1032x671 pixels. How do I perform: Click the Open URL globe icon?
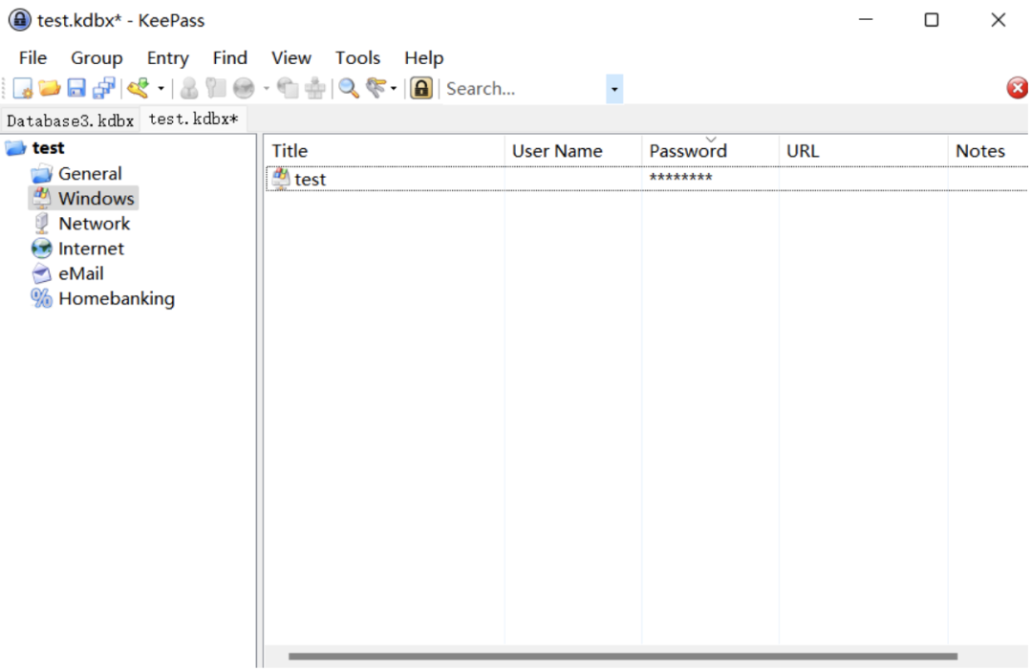click(x=244, y=88)
